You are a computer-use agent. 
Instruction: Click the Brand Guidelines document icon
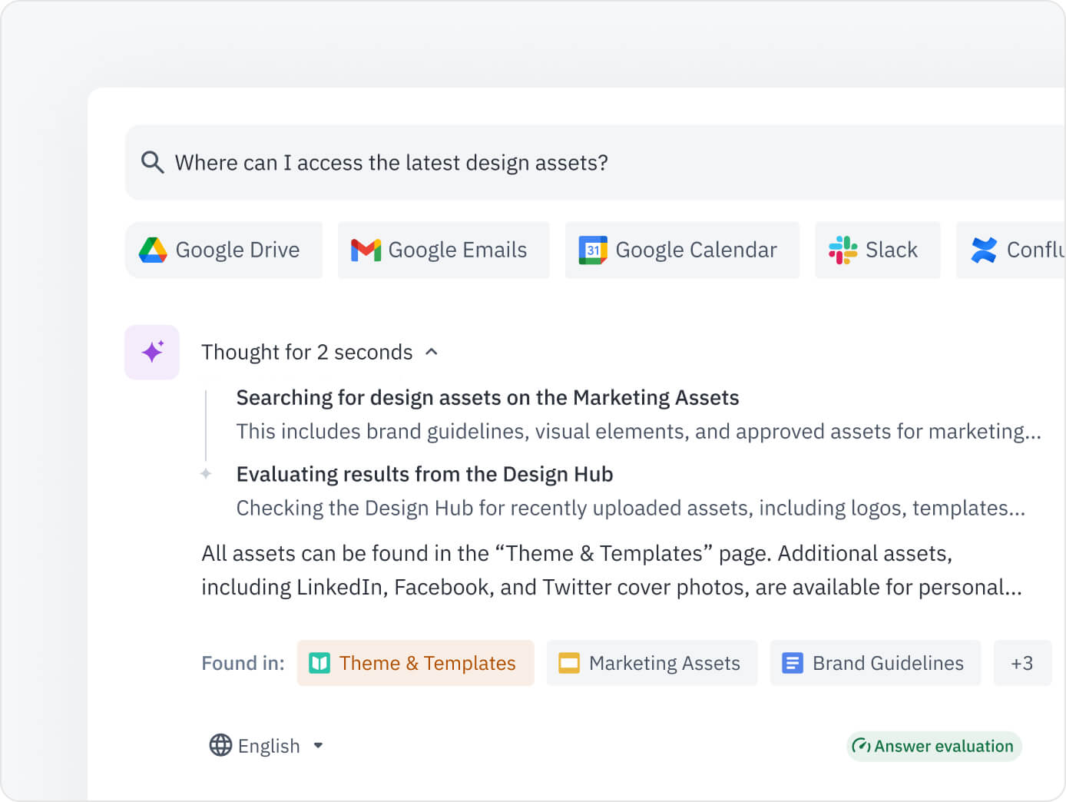click(x=792, y=662)
